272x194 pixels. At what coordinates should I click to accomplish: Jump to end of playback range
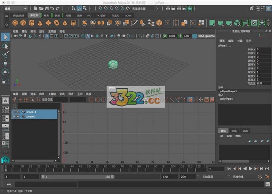click(x=267, y=168)
